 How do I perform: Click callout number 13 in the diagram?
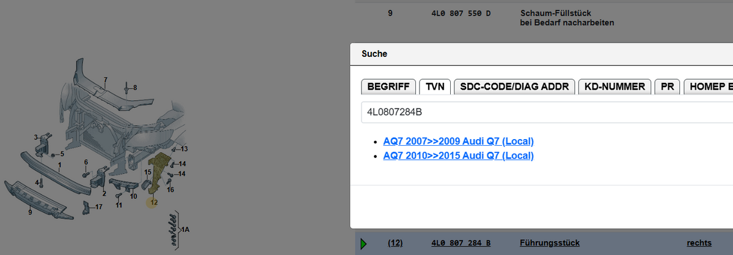184,149
